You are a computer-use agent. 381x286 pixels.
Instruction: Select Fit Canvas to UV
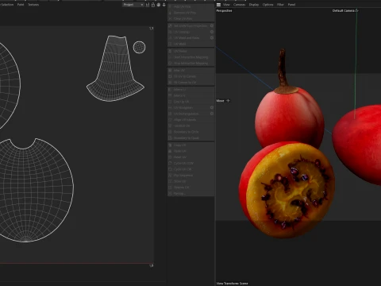[x=191, y=83]
